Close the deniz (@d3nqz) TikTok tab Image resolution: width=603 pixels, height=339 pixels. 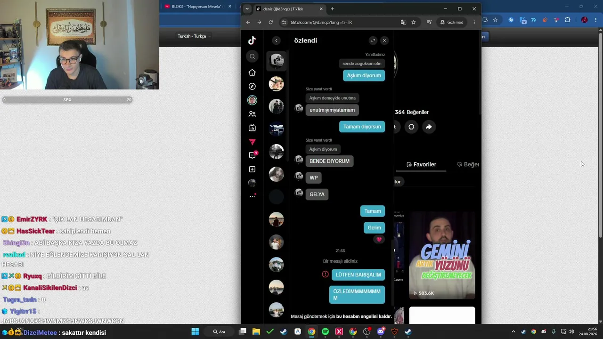point(321,9)
